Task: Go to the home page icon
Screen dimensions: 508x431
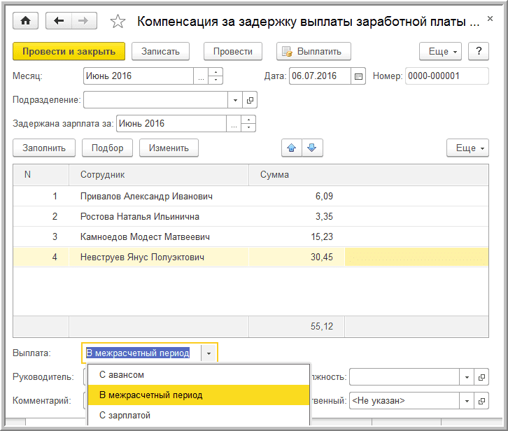Action: point(26,21)
